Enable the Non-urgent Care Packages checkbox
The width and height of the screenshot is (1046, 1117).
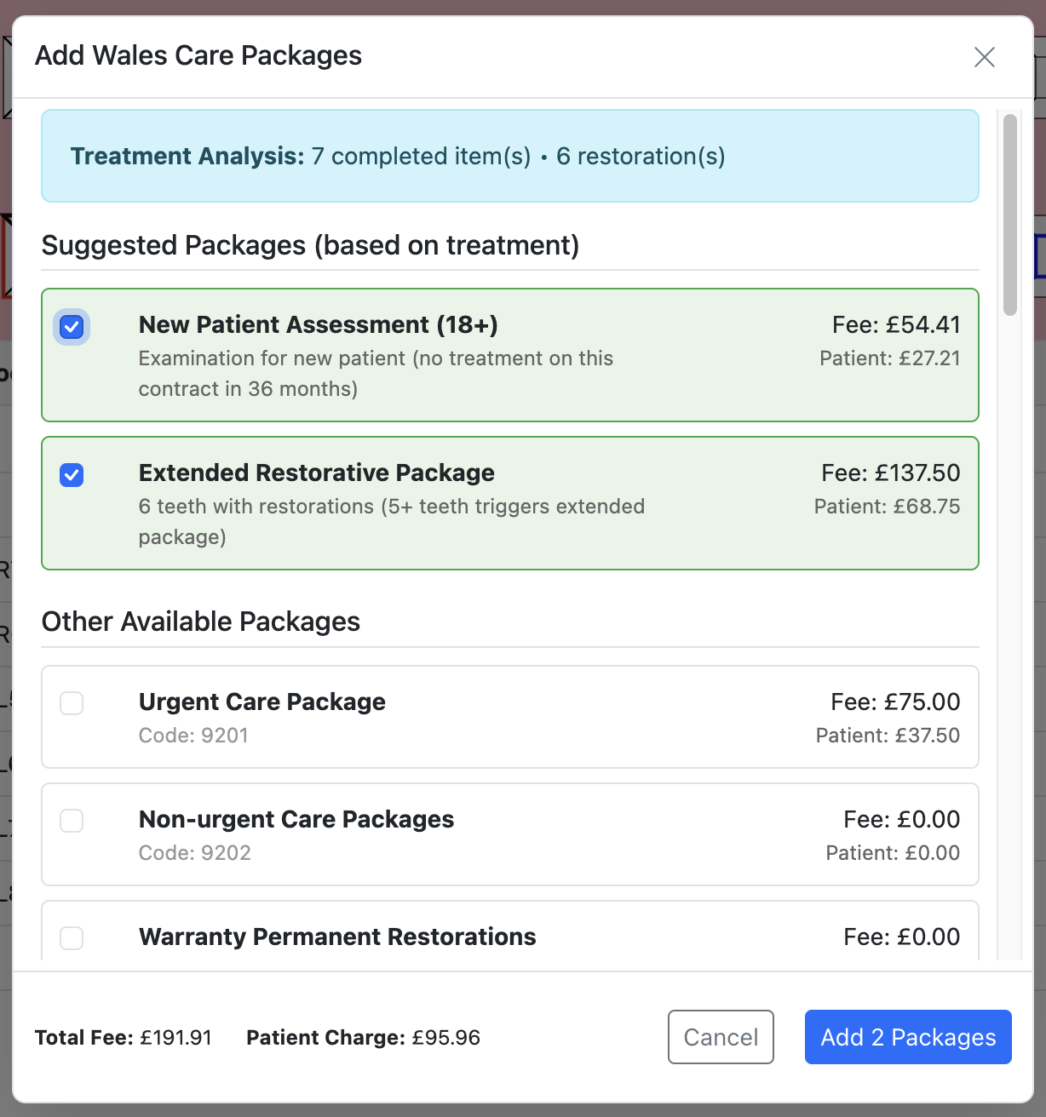coord(72,821)
